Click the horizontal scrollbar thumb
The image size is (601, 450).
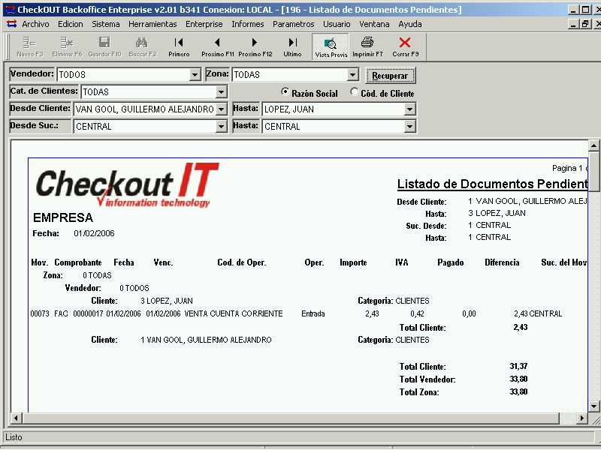pyautogui.click(x=290, y=418)
